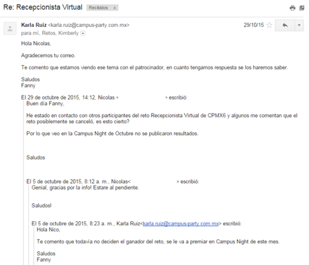
Task: Click the line 'Buen día Fanny,'
Action: [x=45, y=104]
